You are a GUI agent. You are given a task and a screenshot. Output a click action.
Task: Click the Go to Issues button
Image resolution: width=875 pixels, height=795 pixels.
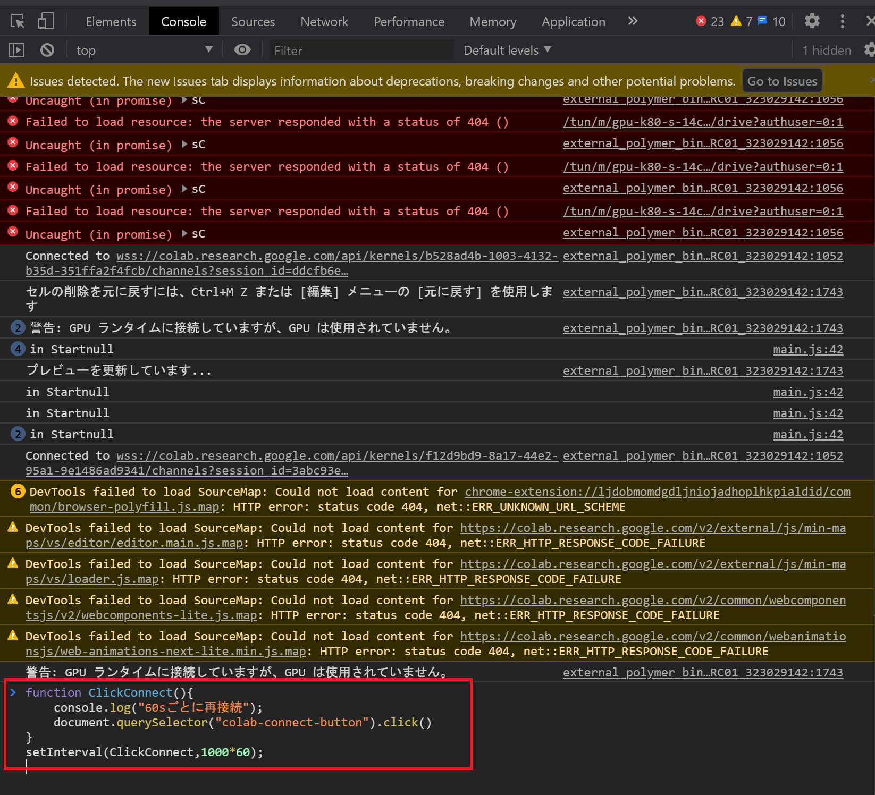782,81
